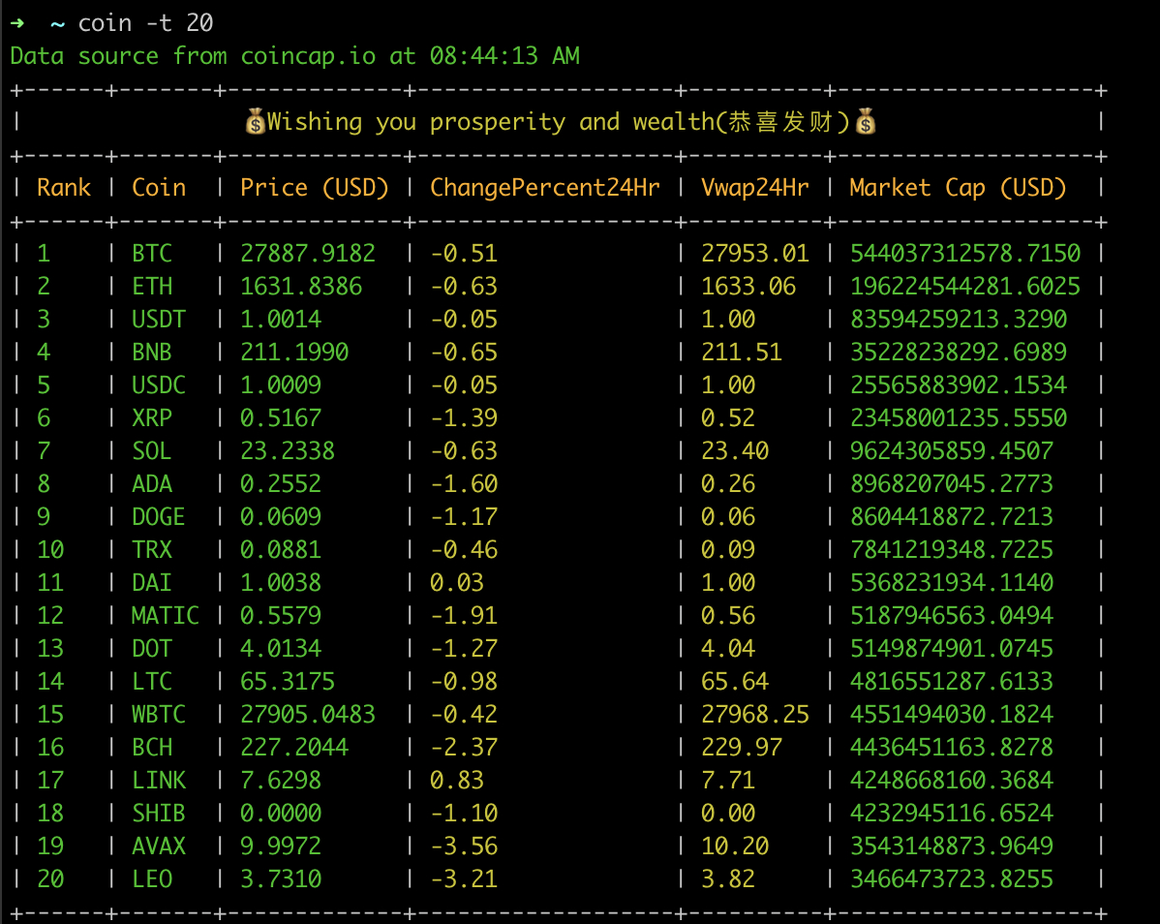Select the BTC price 27887.9182
This screenshot has width=1160, height=924.
click(x=308, y=254)
